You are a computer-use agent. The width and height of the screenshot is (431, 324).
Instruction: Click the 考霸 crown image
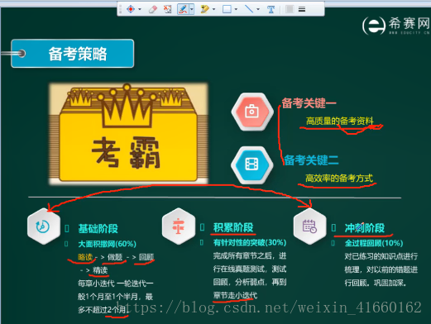click(x=128, y=133)
